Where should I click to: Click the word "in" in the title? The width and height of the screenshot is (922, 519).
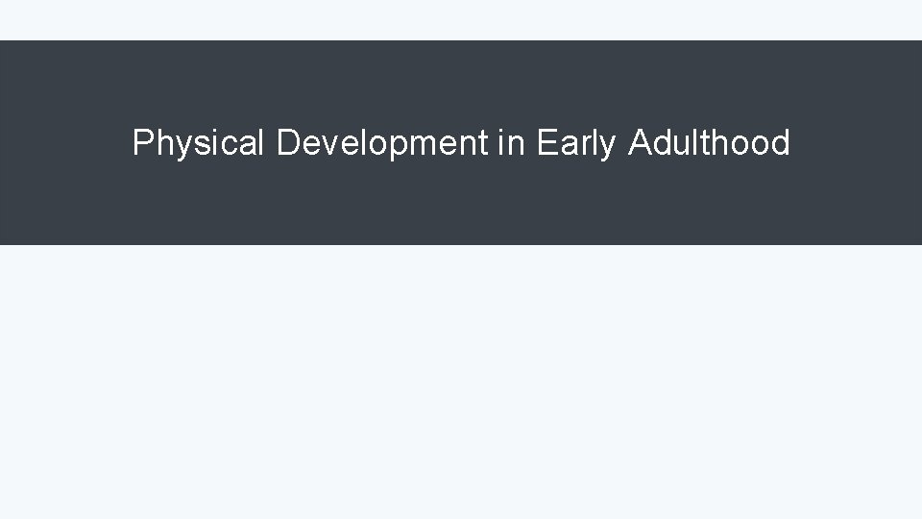click(512, 143)
